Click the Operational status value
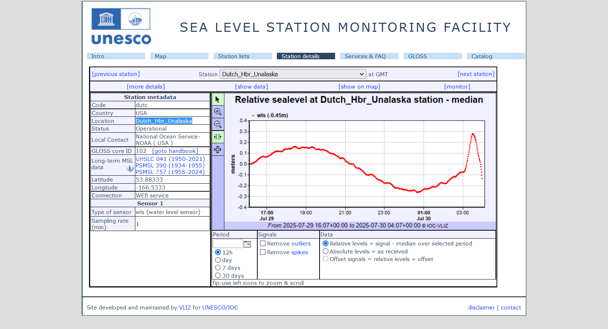The width and height of the screenshot is (608, 329). click(151, 129)
